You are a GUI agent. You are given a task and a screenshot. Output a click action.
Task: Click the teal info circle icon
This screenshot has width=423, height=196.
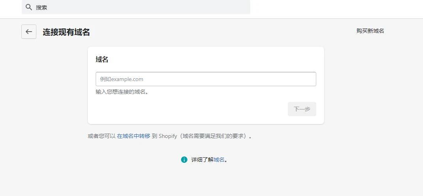point(184,160)
